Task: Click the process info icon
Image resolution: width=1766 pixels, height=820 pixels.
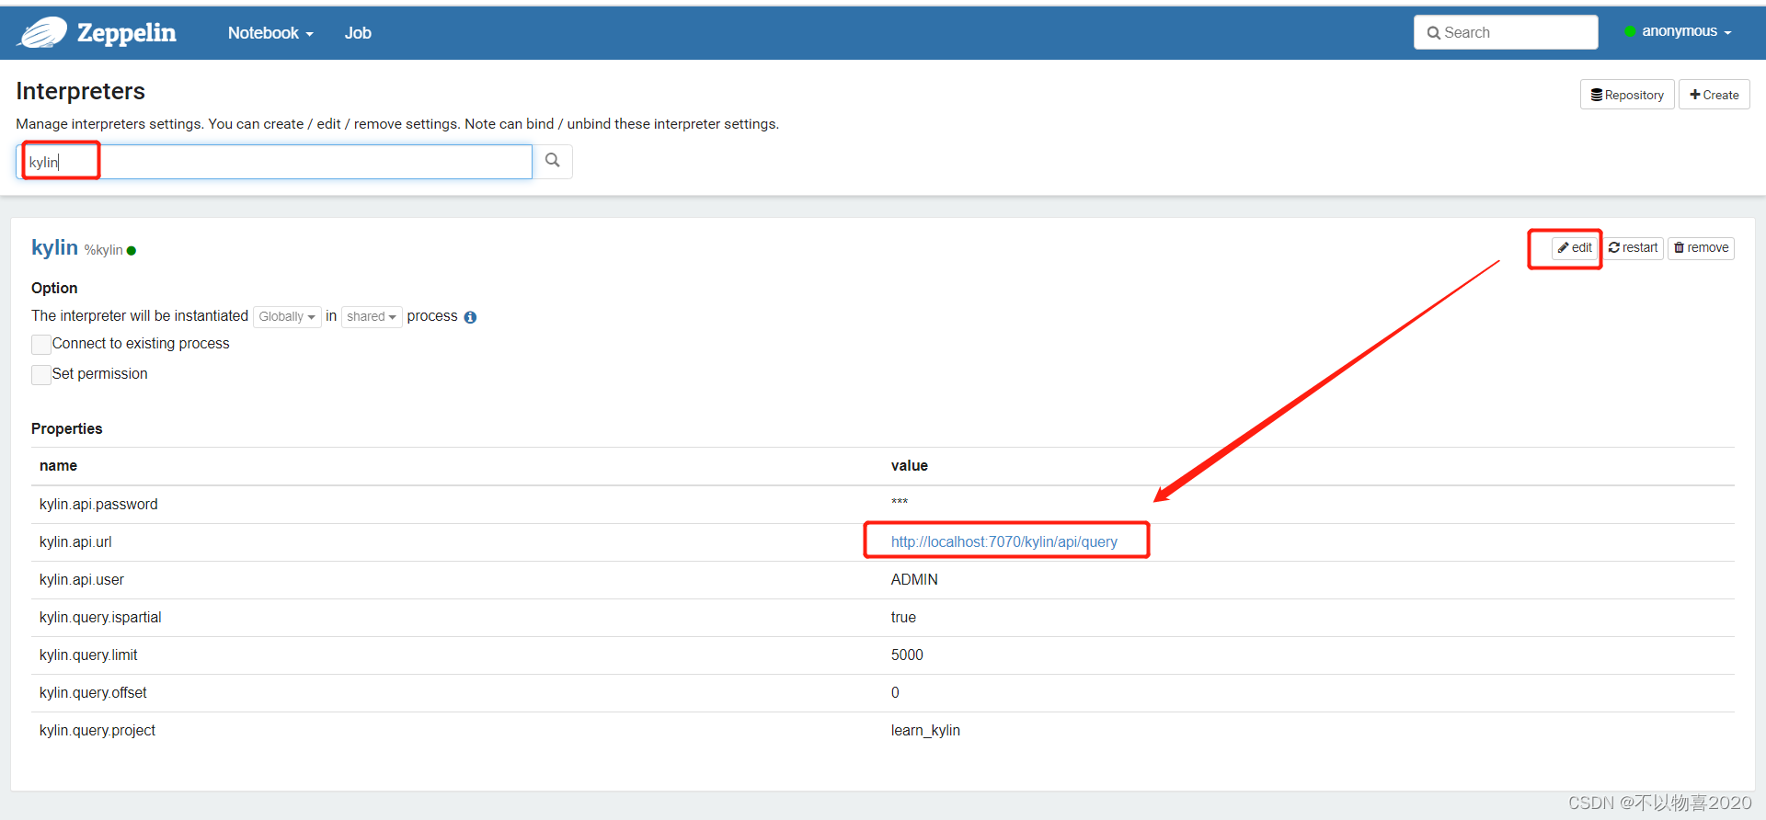Action: 470,317
